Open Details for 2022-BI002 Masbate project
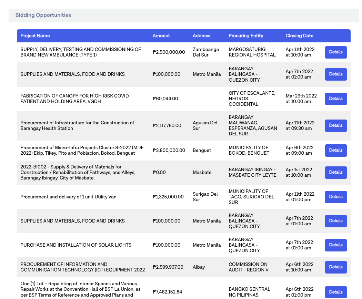Viewport: 362px width, 299px height. pyautogui.click(x=335, y=173)
